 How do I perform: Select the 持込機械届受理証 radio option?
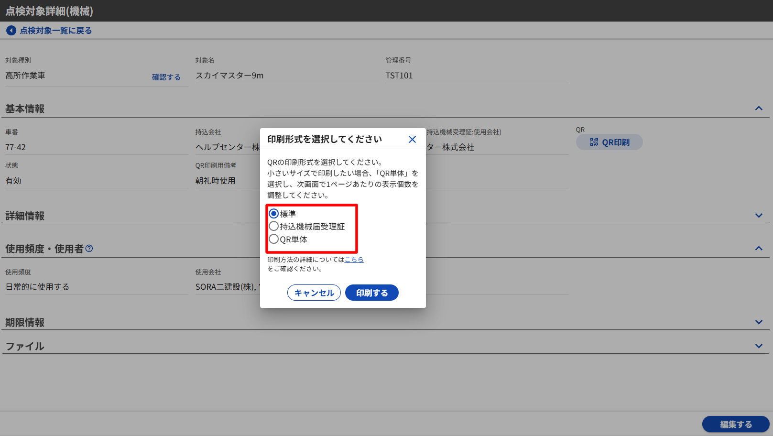point(274,226)
